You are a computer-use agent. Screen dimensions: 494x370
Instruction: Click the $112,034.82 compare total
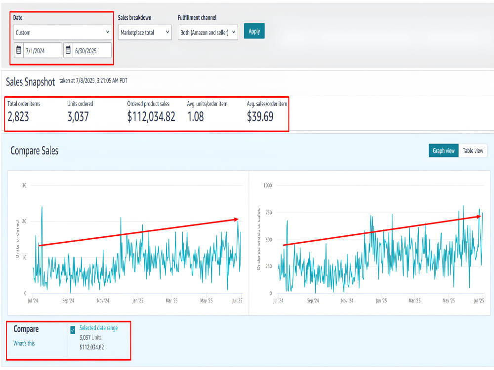(x=92, y=347)
